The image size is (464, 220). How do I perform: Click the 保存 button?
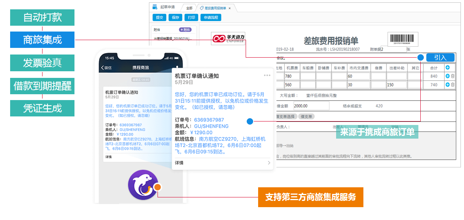point(175,18)
